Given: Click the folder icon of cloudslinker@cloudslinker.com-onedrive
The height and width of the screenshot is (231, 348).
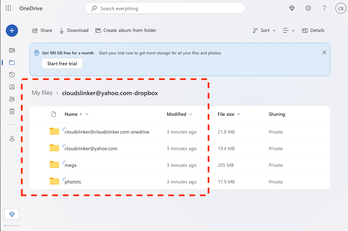Looking at the screenshot, I should click(54, 131).
